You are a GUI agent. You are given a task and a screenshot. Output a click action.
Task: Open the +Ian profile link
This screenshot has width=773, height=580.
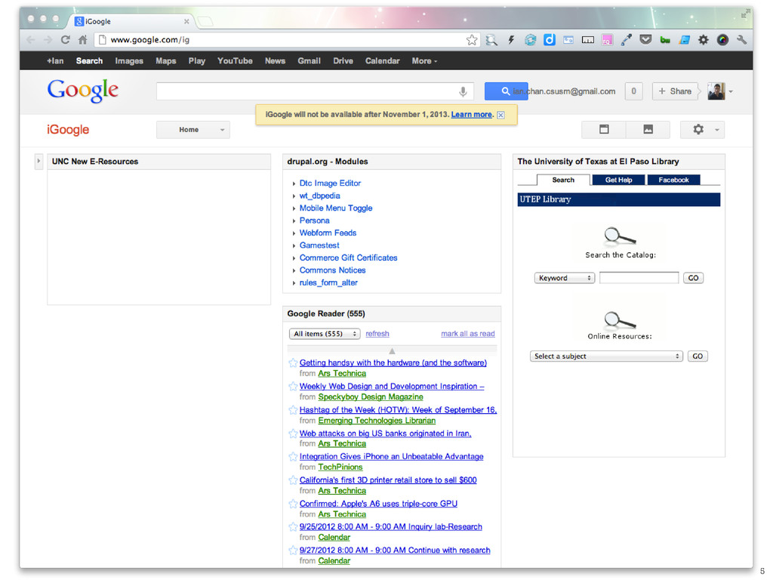click(55, 61)
